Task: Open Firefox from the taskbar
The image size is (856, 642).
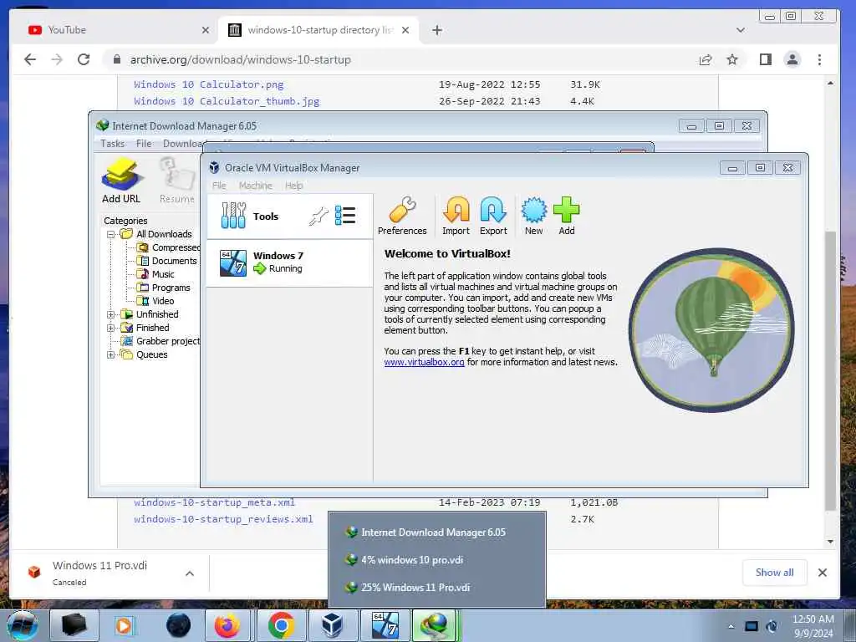Action: [x=227, y=625]
